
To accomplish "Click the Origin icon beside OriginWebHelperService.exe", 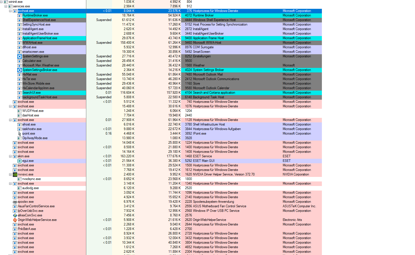I will (x=15, y=220).
